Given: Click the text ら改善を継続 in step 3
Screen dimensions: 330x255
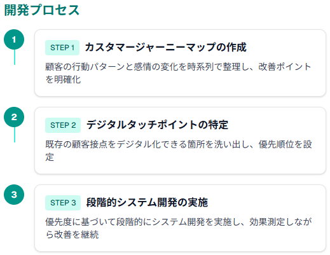Looking at the screenshot, I should pyautogui.click(x=72, y=235).
